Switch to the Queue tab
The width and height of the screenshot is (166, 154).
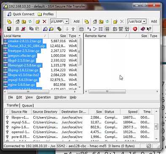click(x=27, y=105)
